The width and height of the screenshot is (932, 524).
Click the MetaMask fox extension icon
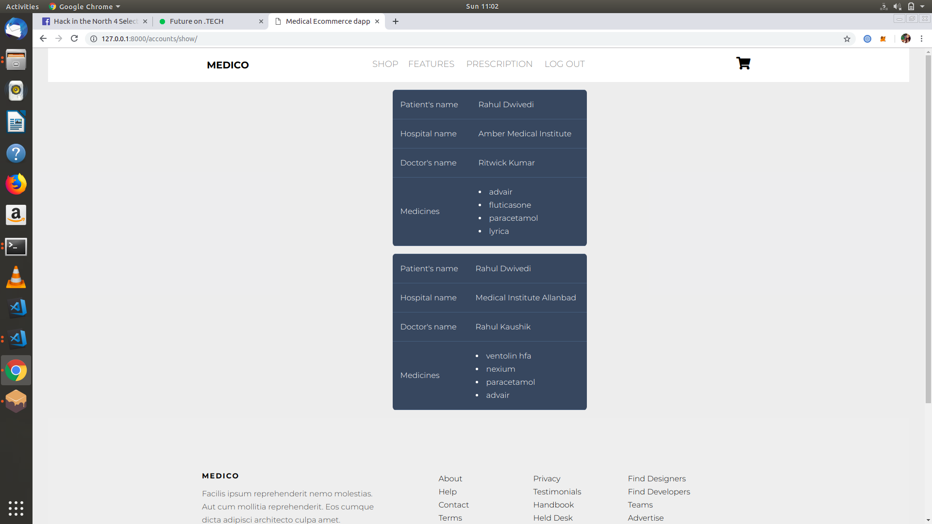[883, 39]
